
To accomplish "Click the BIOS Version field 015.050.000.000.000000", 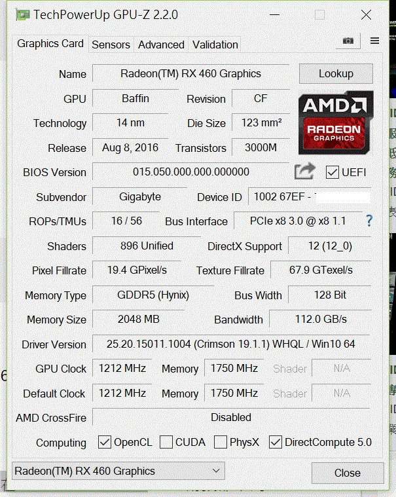I will tap(190, 172).
